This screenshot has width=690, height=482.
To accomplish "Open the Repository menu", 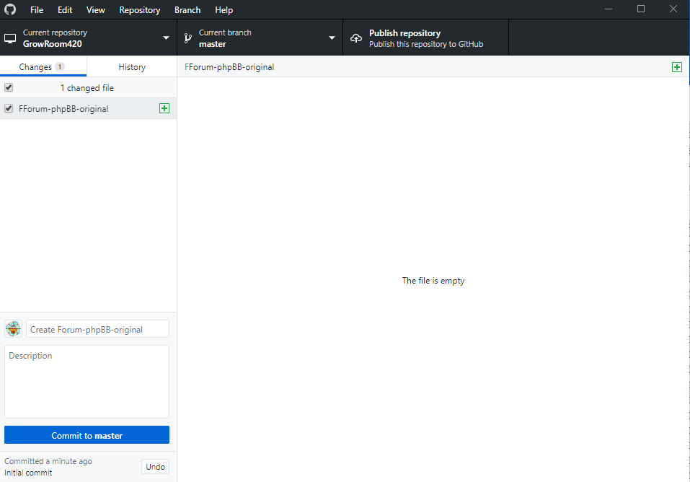I will 139,10.
